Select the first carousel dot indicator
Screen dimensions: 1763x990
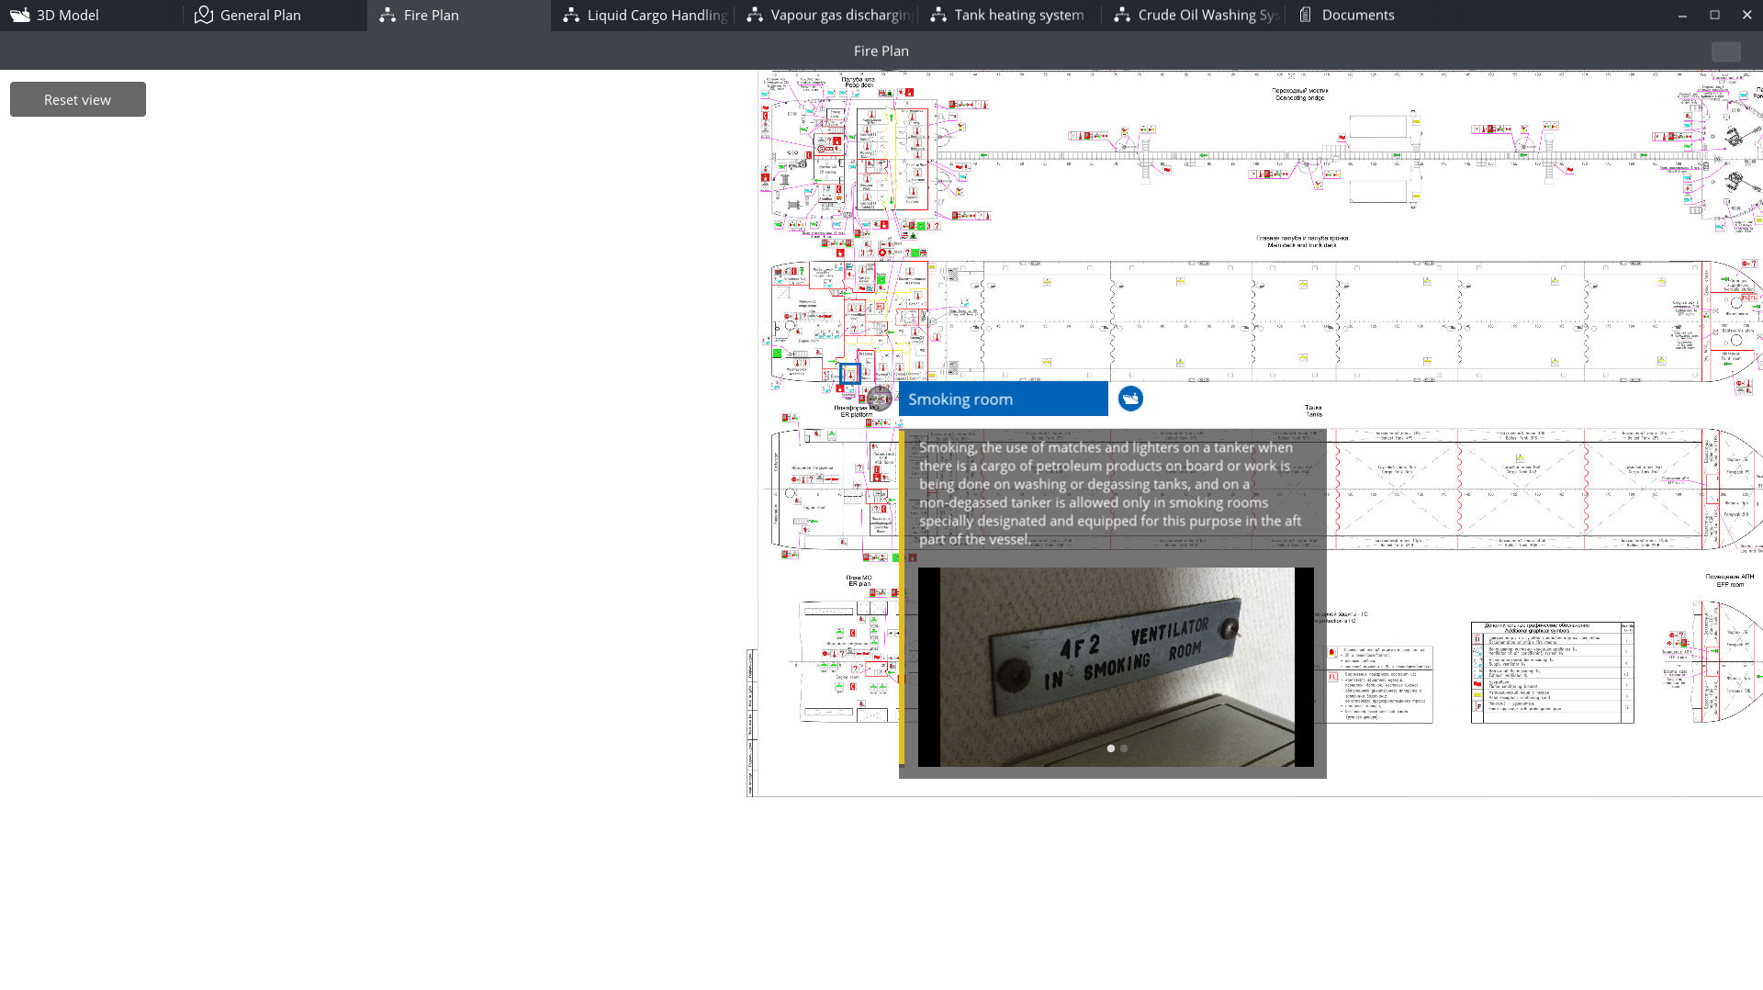tap(1111, 748)
